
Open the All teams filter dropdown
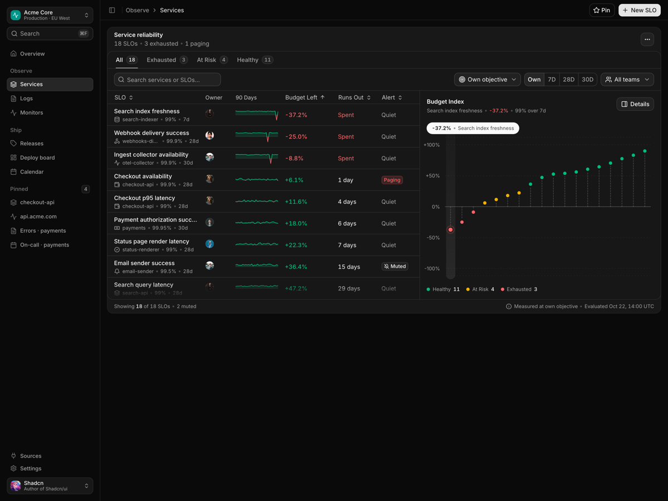[x=627, y=80]
